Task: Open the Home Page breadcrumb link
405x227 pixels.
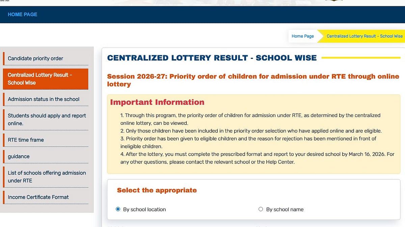Action: (x=303, y=36)
